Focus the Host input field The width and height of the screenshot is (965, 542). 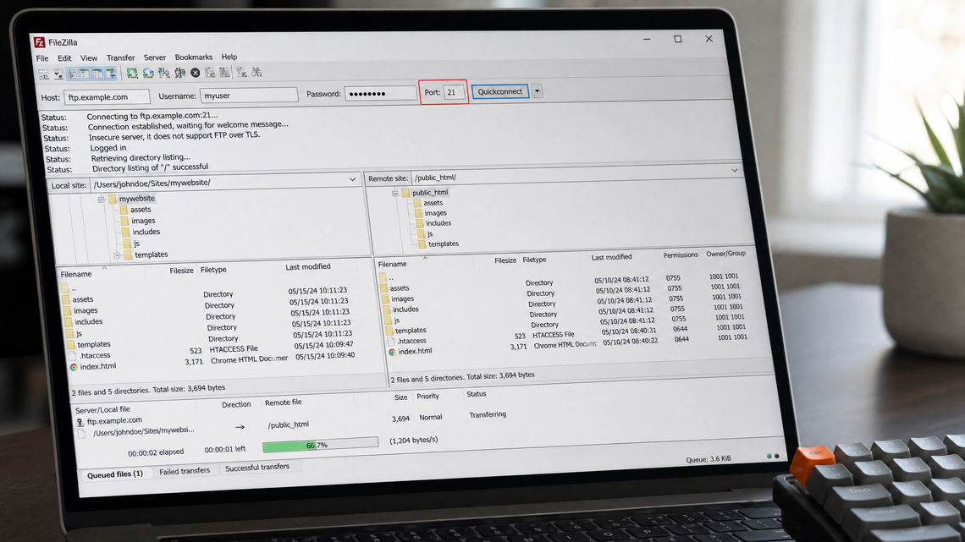107,96
